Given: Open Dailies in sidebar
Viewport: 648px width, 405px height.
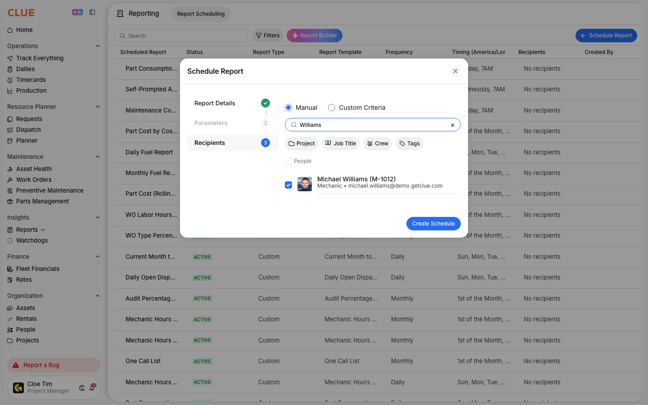Looking at the screenshot, I should (x=25, y=69).
